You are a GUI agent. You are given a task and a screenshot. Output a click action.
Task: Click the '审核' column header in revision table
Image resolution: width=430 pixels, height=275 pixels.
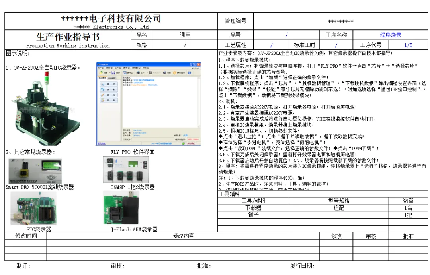click(x=371, y=236)
